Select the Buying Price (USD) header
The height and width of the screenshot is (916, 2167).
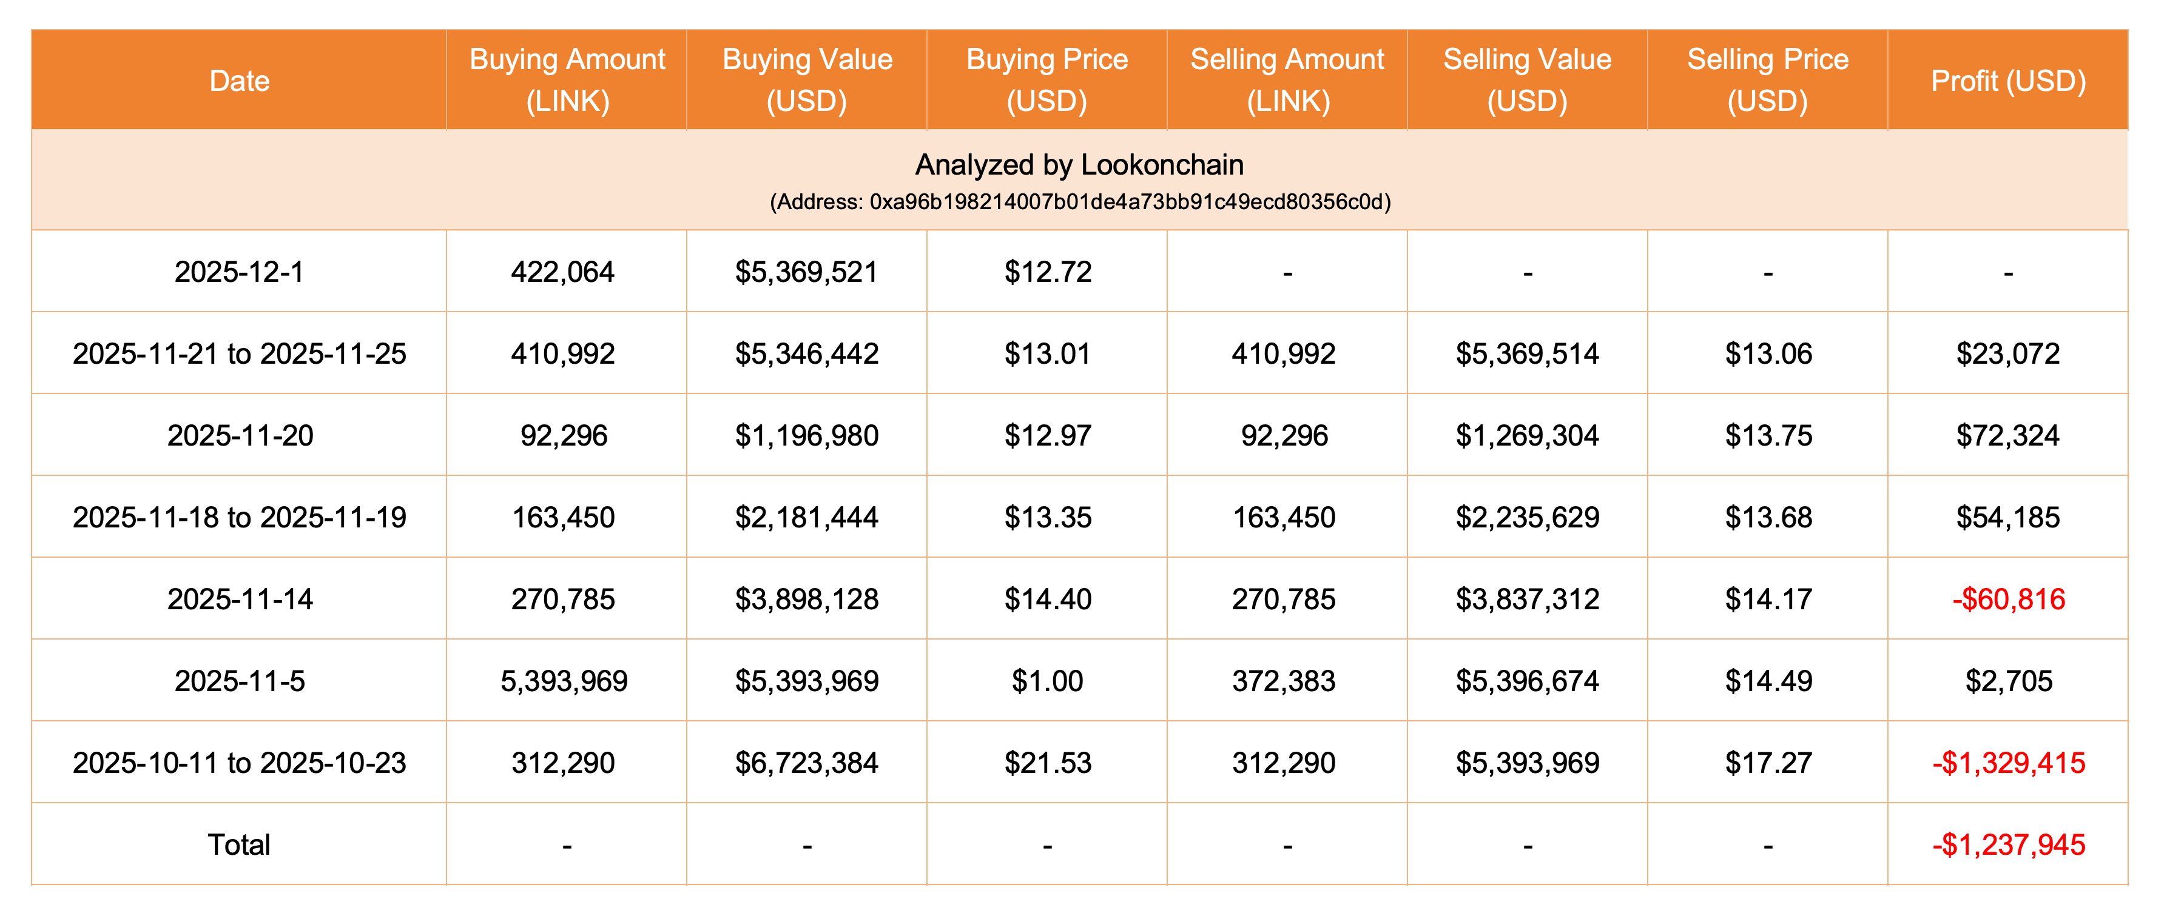tap(1046, 81)
